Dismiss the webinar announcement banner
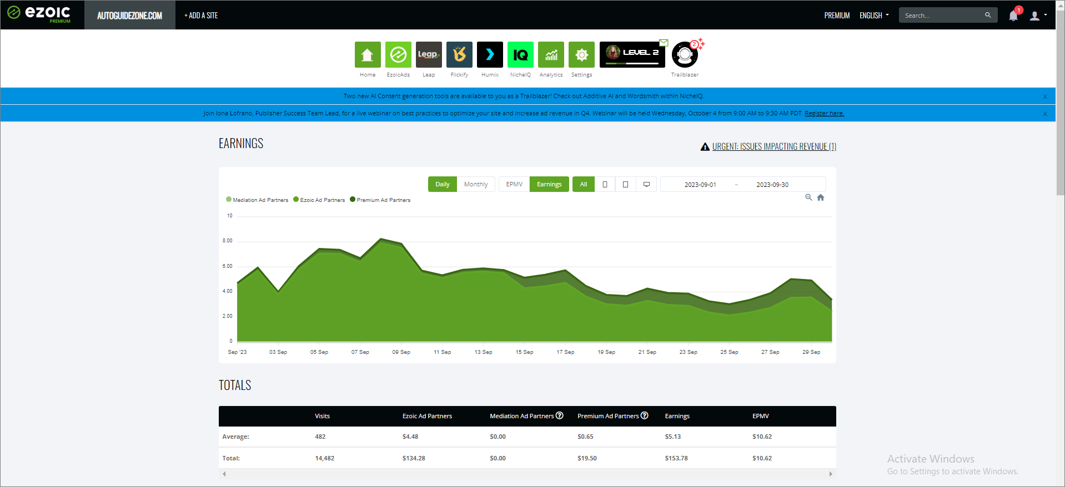Viewport: 1065px width, 487px height. pyautogui.click(x=1045, y=114)
